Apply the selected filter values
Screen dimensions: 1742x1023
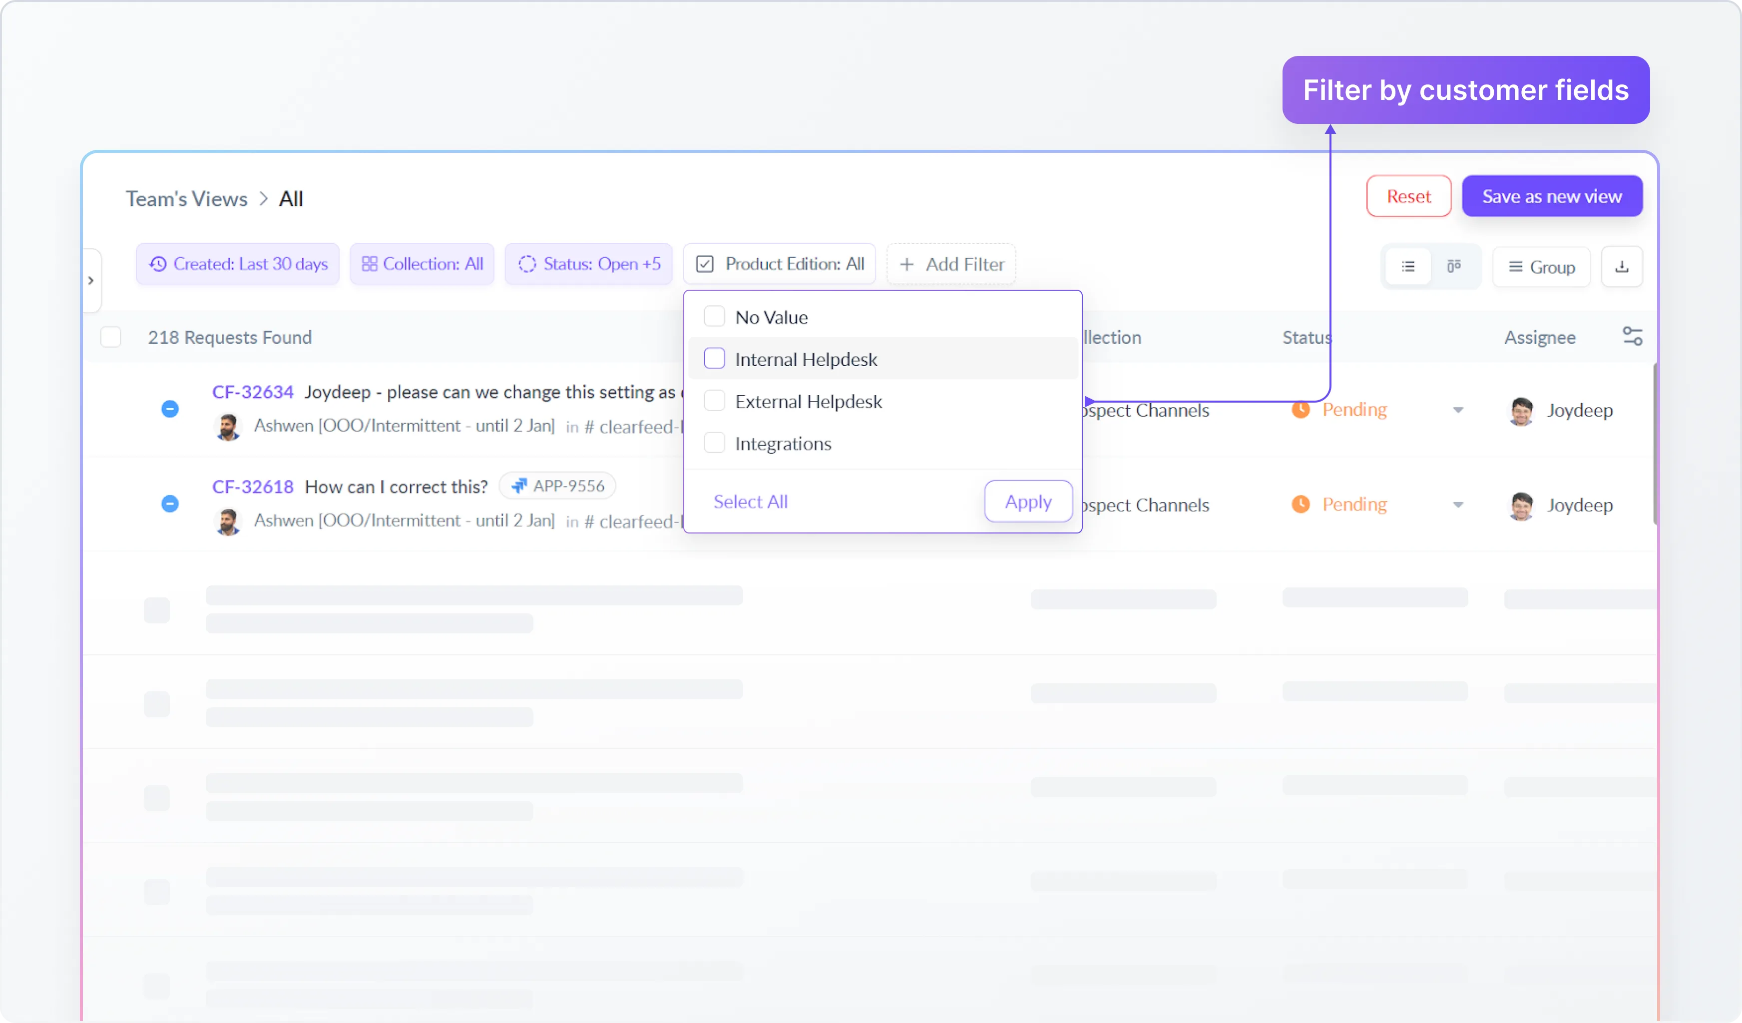coord(1027,501)
